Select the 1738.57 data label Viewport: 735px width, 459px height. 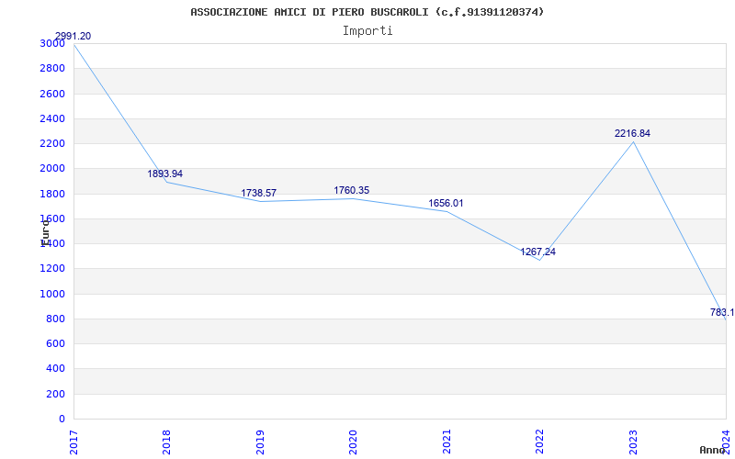(259, 193)
